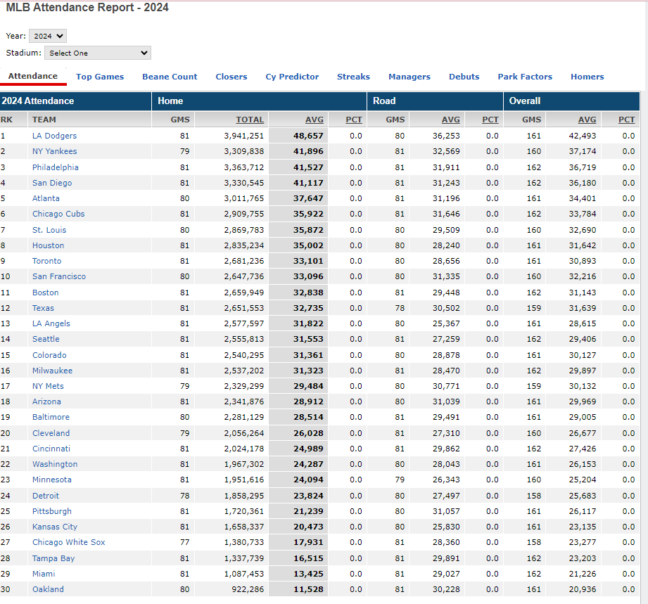Viewport: 648px width, 604px height.
Task: Open the Milwaukee team link
Action: pyautogui.click(x=53, y=371)
